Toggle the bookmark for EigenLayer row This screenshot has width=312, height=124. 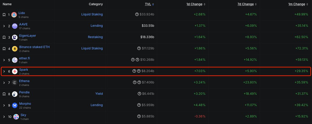(x=4, y=37)
